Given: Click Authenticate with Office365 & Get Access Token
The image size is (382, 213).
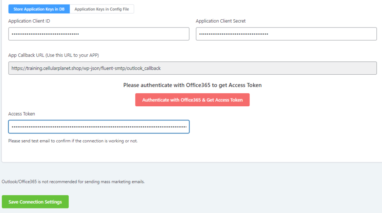Looking at the screenshot, I should 192,100.
